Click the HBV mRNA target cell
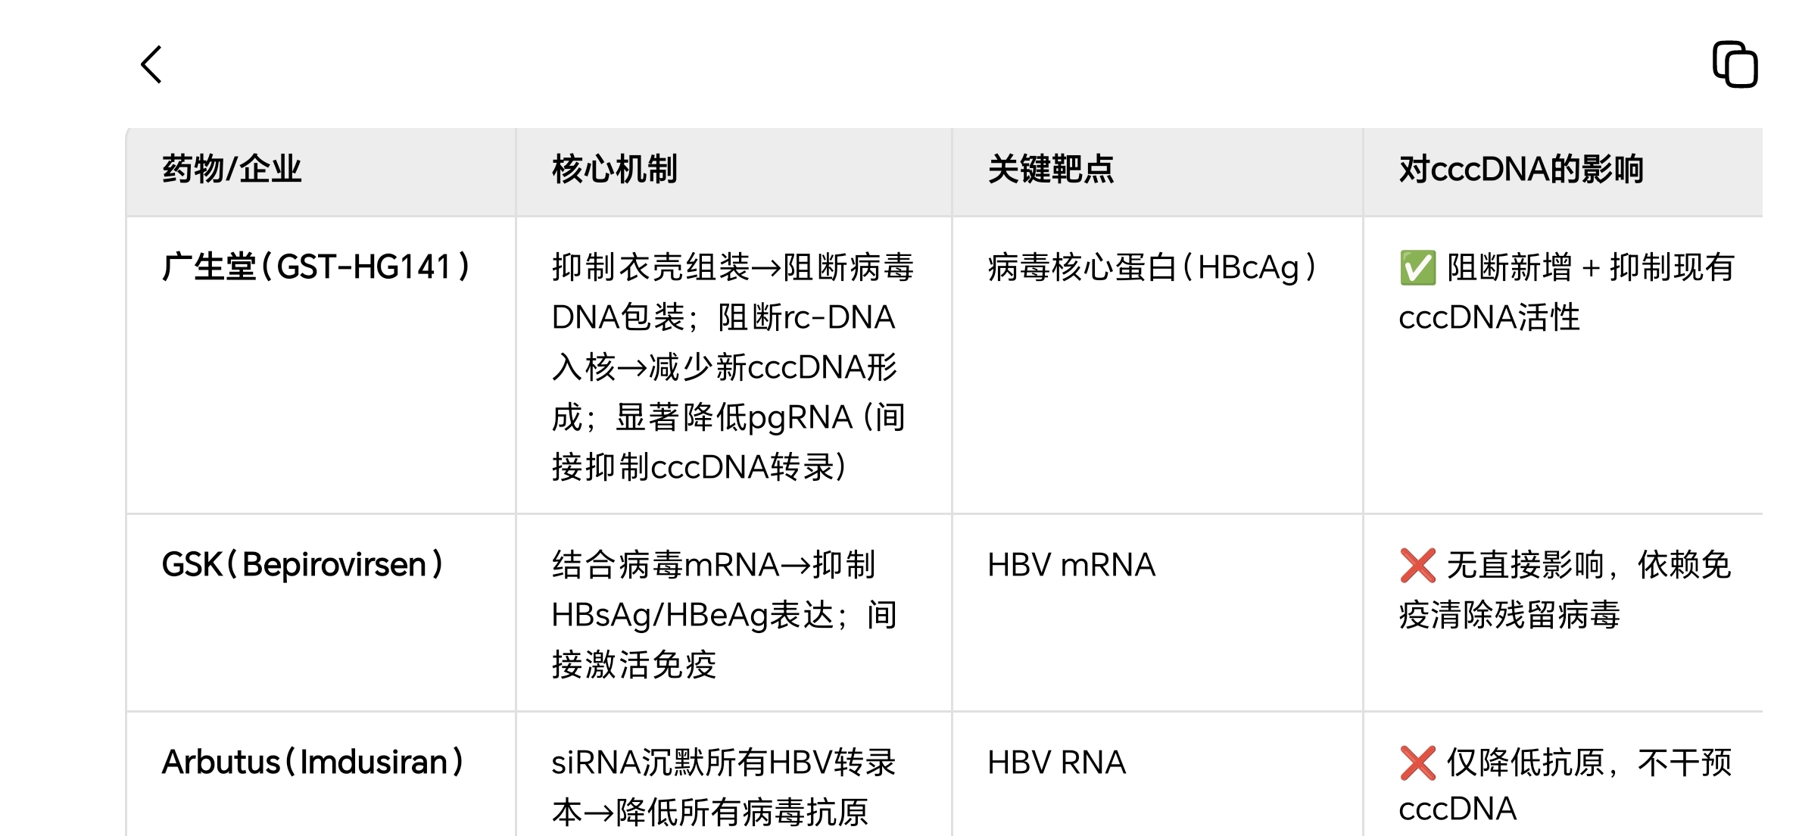Viewport: 1799px width, 836px height. click(x=1071, y=565)
